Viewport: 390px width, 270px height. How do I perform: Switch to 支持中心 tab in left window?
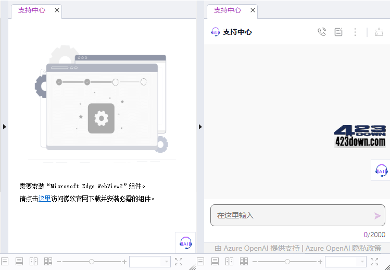click(x=32, y=10)
